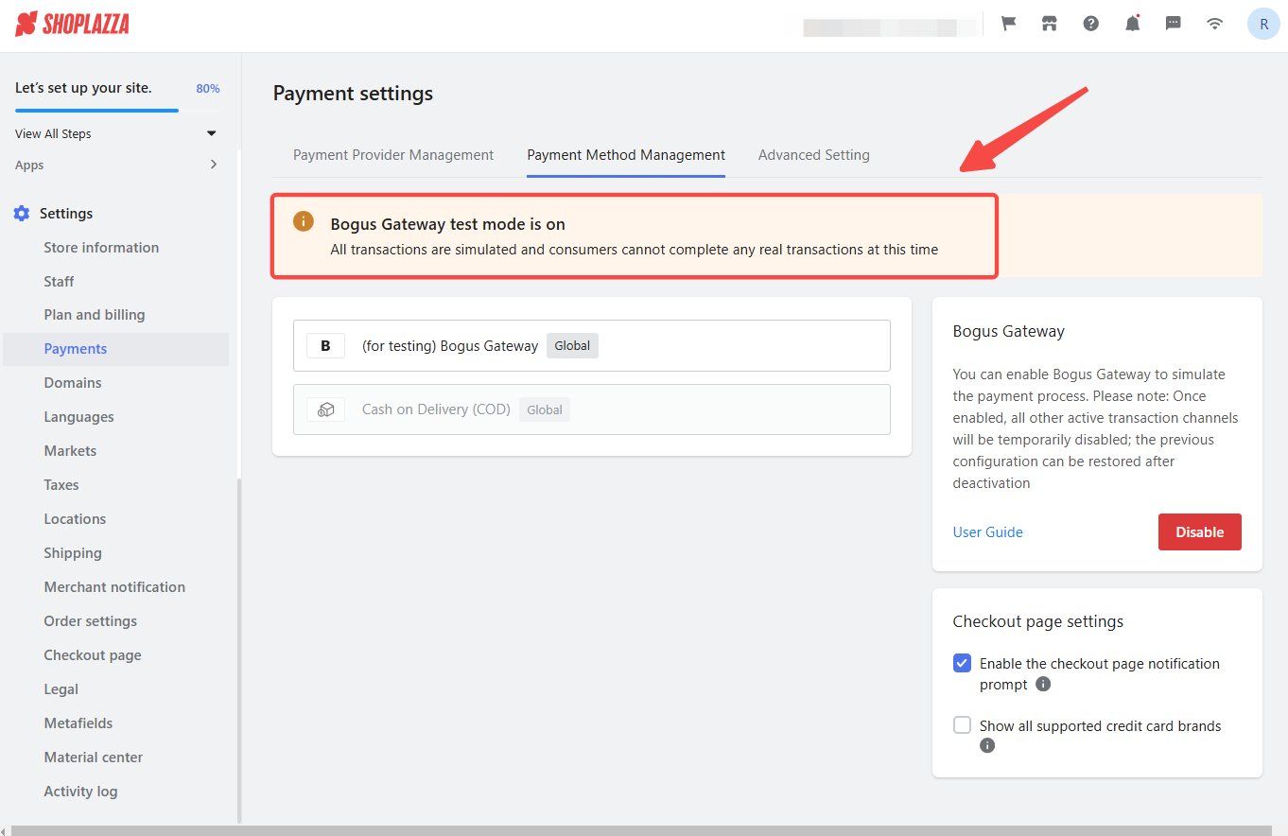Click the site setup progress bar

96,111
